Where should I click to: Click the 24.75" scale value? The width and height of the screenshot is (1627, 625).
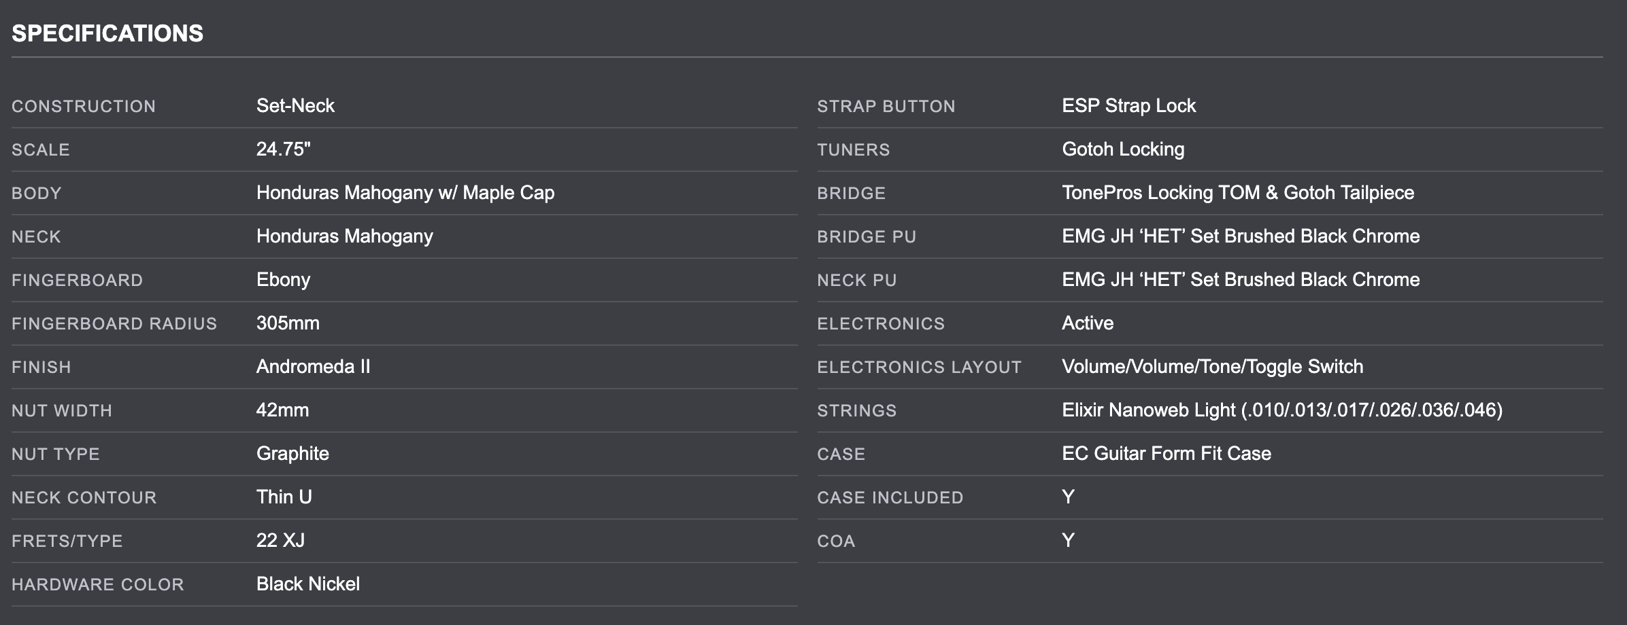(x=283, y=149)
